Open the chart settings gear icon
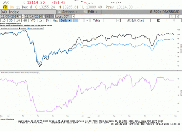 (174, 20)
